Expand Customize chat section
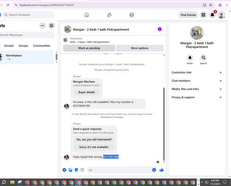The width and height of the screenshot is (231, 186). pos(197,73)
